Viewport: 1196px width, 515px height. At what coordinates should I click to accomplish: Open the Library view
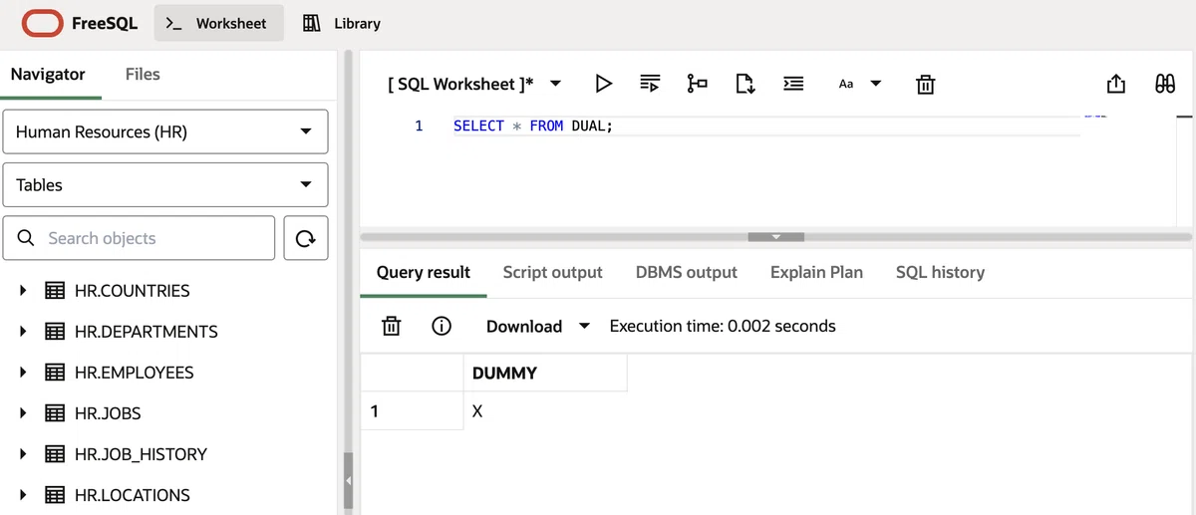[341, 23]
